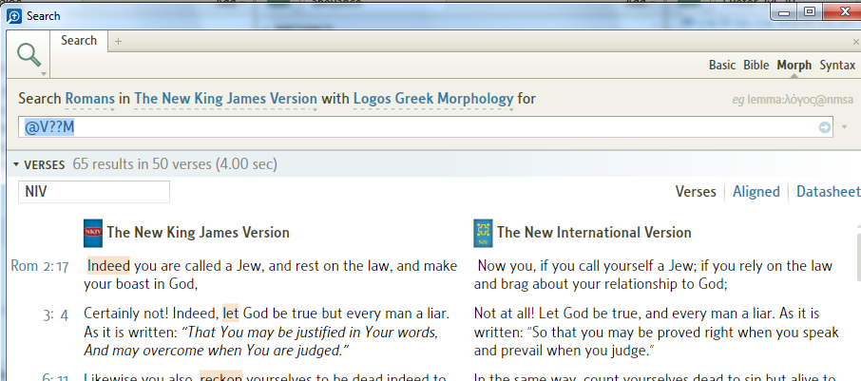The width and height of the screenshot is (861, 381).
Task: Add a new tab with the plus icon
Action: (118, 42)
